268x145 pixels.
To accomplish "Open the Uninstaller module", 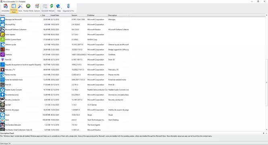I will [6, 8].
